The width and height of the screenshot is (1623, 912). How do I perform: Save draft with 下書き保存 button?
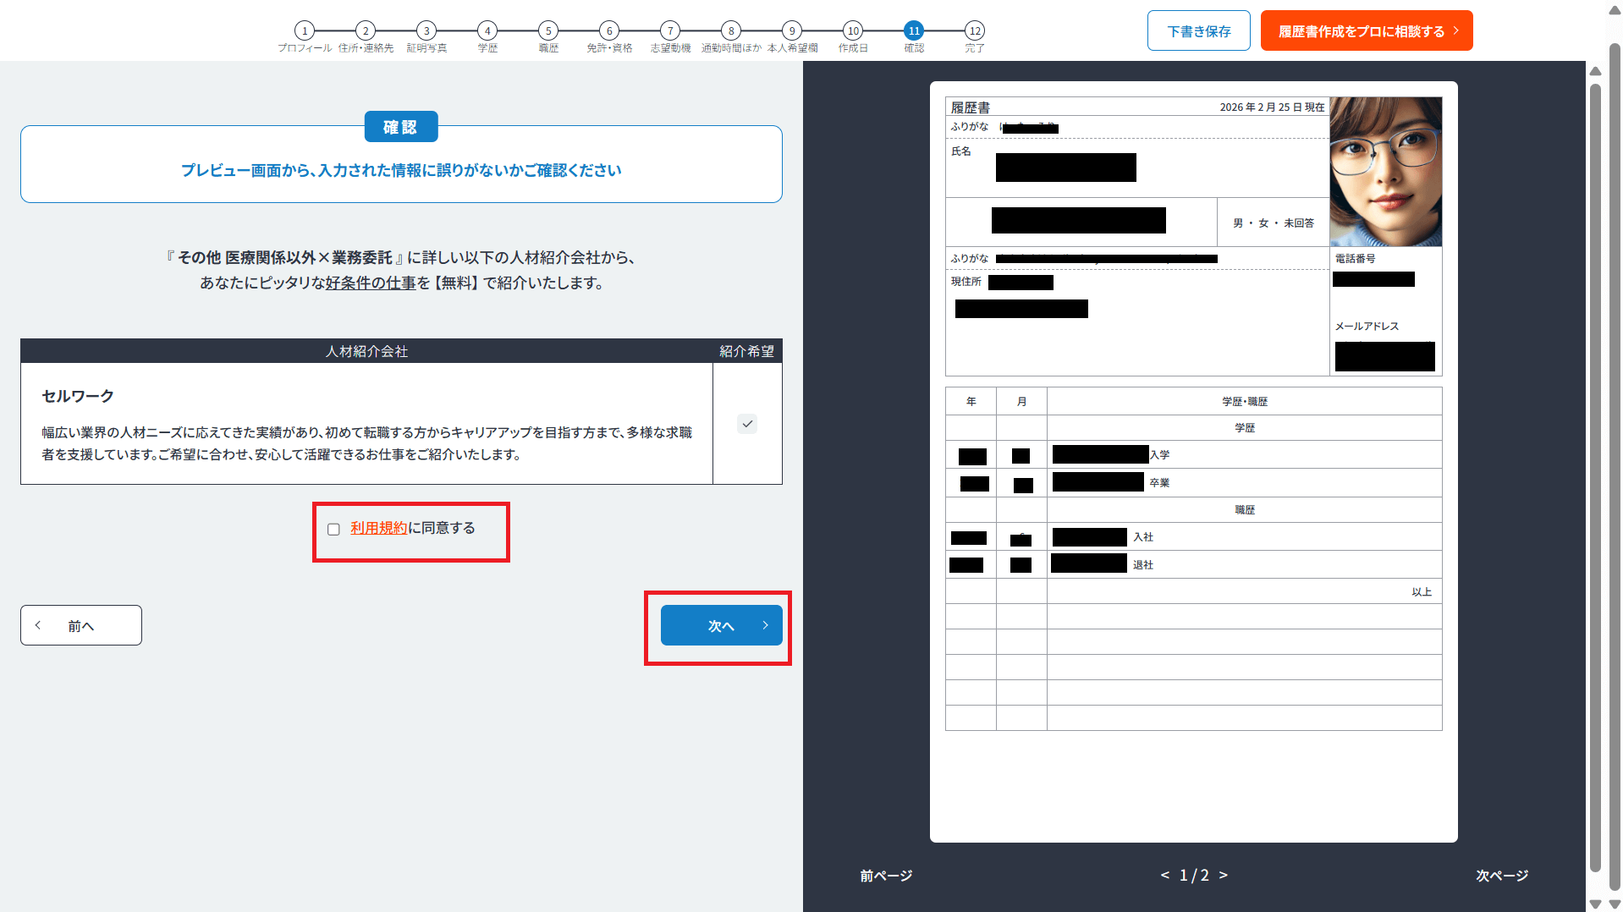pos(1198,31)
